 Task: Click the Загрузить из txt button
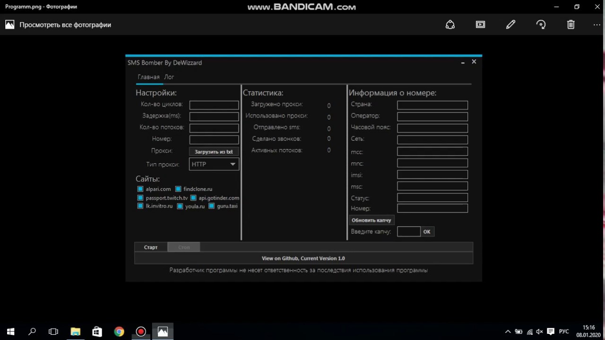(x=214, y=152)
